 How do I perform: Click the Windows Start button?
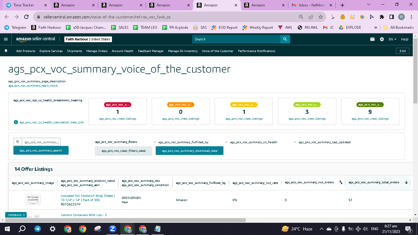(7, 229)
